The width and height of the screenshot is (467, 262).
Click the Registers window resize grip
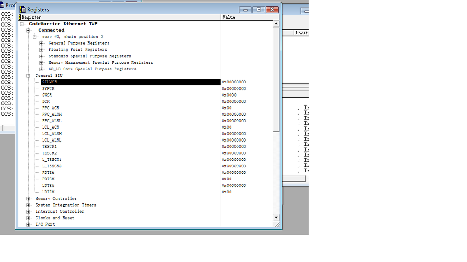click(x=277, y=225)
